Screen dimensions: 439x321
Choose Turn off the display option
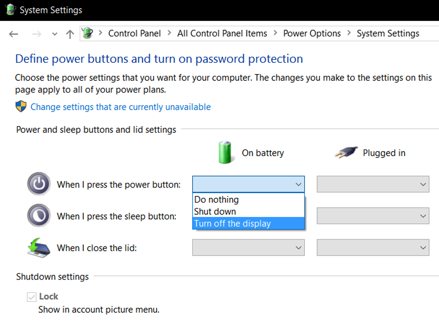click(x=249, y=224)
